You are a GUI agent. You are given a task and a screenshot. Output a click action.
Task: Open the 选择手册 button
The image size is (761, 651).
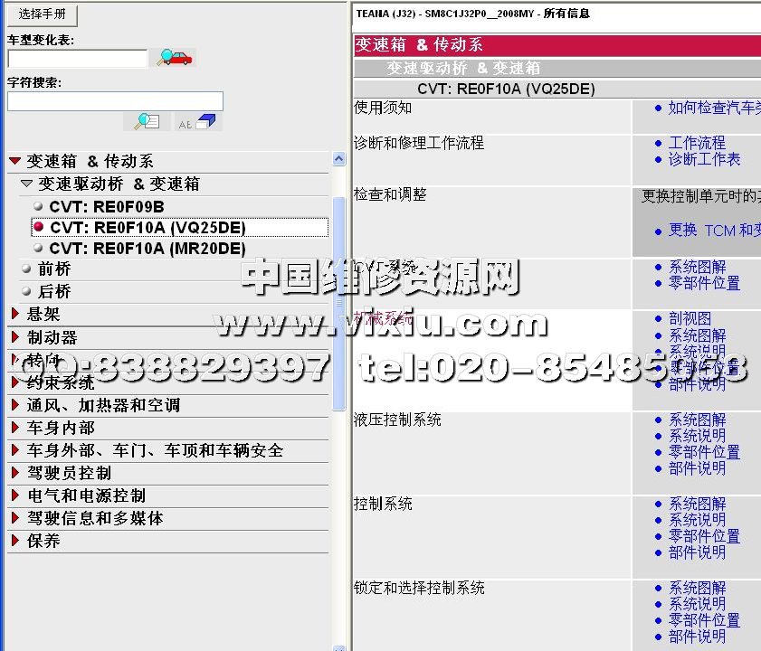(x=42, y=14)
